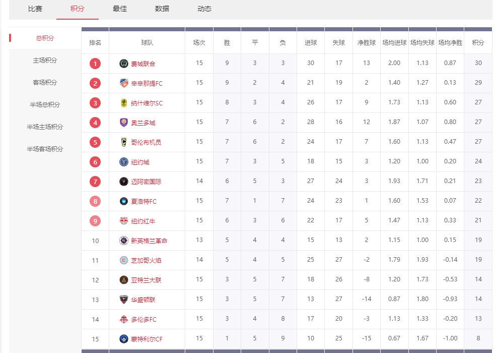Switch to the 比赛 tab
The width and height of the screenshot is (497, 353).
point(35,9)
